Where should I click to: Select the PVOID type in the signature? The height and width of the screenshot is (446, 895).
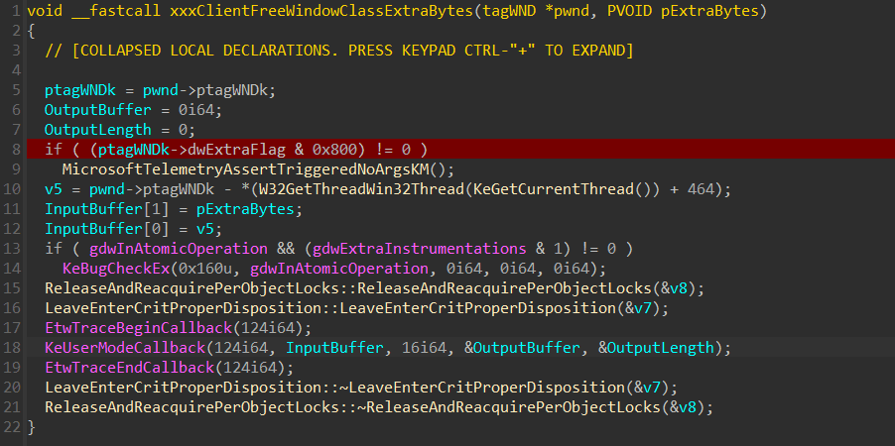point(630,12)
